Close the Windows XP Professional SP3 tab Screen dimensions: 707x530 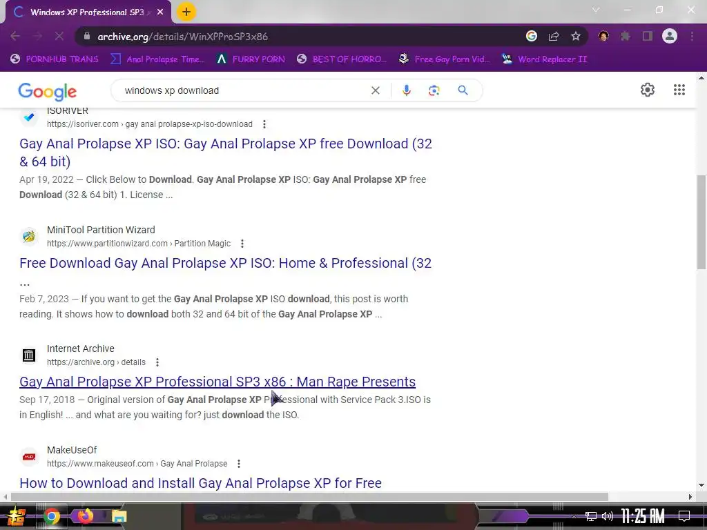(160, 12)
